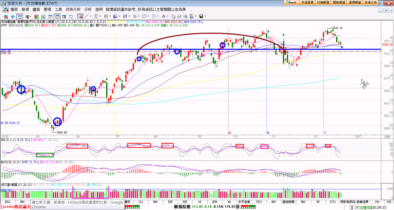Screen dimensions: 394x210
Task: Click the save floppy disk icon
Action: 201,16
